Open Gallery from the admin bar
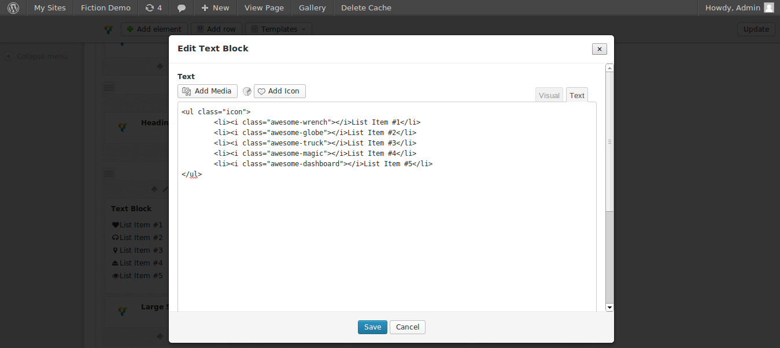The image size is (780, 348). tap(312, 8)
